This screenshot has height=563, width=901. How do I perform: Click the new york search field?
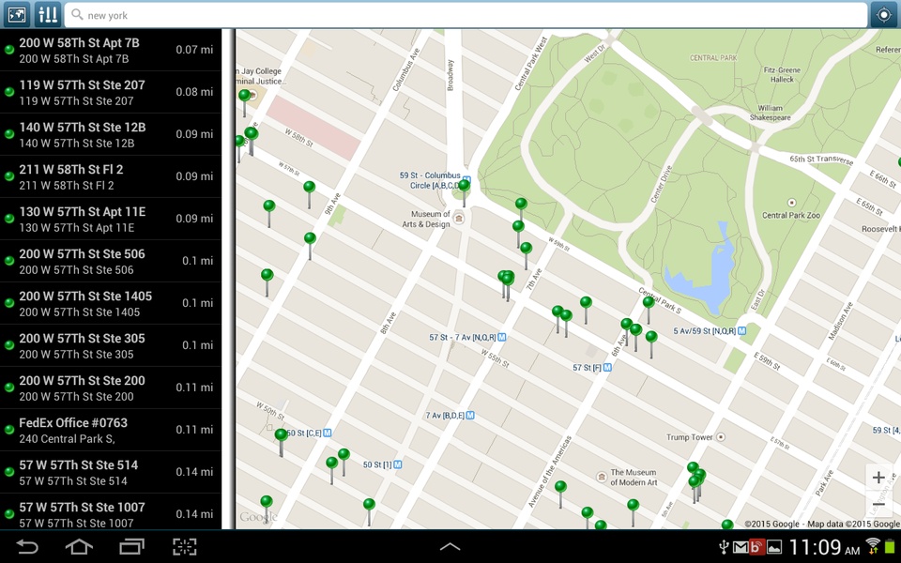coord(466,15)
